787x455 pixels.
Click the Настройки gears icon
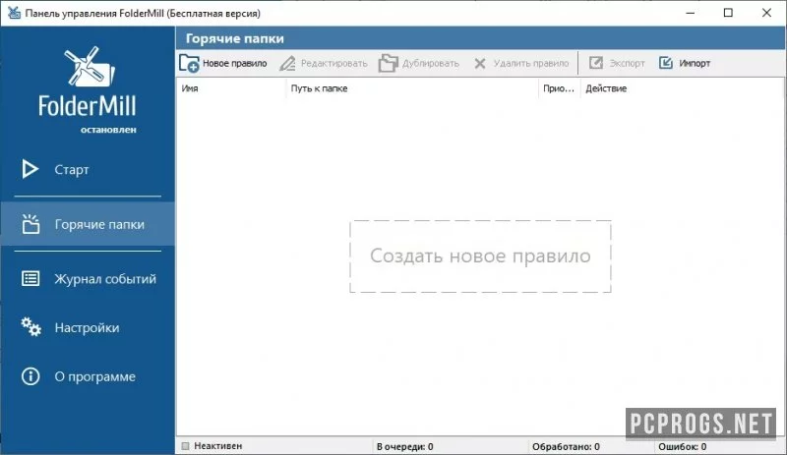click(x=30, y=326)
